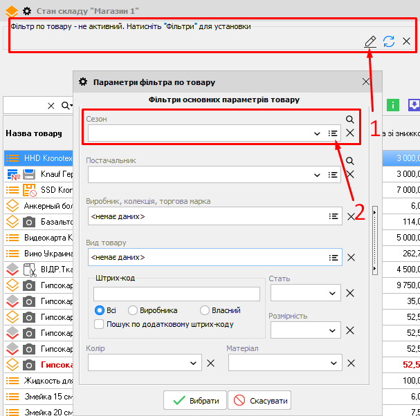
Task: Click the Скасувати button
Action: [x=259, y=400]
